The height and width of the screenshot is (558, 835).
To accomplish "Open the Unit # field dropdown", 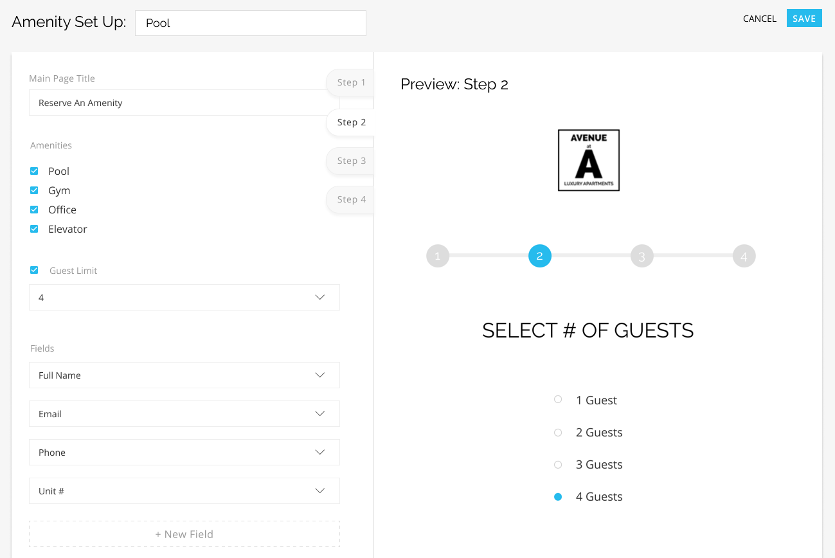I will (x=184, y=491).
